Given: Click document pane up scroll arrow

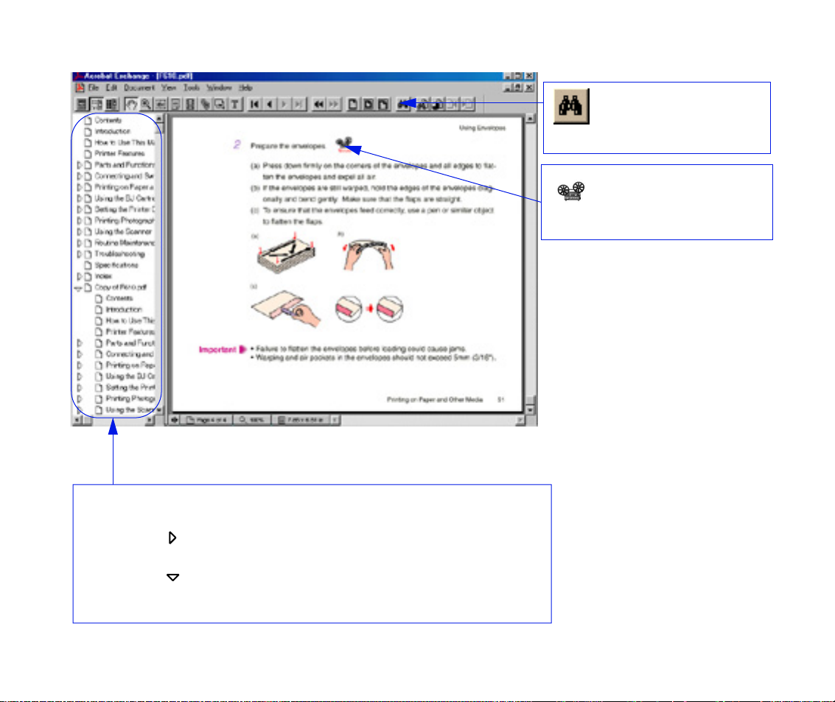Looking at the screenshot, I should click(530, 118).
